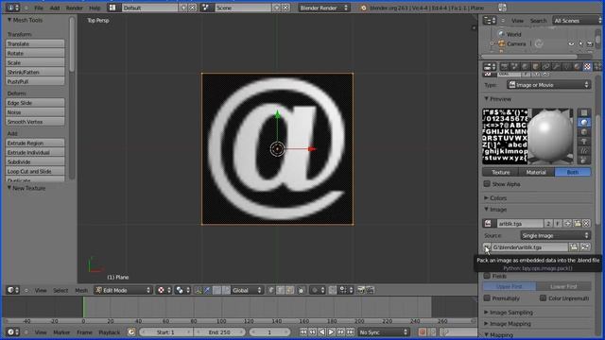Select the flat plane preview type icon
605x340 pixels.
point(584,113)
